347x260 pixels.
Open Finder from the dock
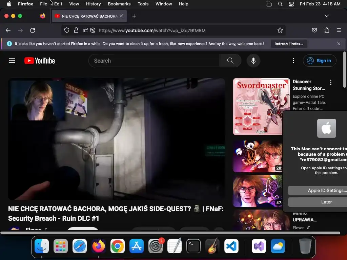(x=42, y=246)
